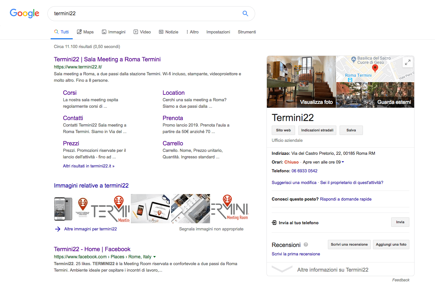Viewport: 435px width, 282px height.
Task: Open the Contatti sitelink
Action: pos(73,118)
